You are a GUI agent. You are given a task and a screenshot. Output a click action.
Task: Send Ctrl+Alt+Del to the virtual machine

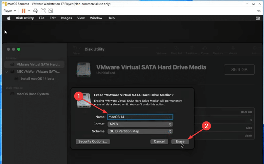[x=35, y=11]
